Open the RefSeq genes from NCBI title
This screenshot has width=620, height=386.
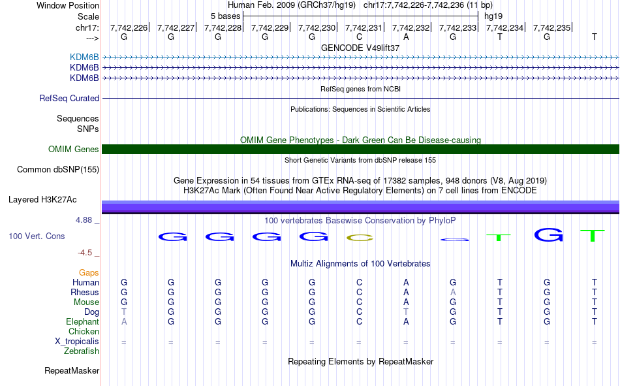(360, 89)
